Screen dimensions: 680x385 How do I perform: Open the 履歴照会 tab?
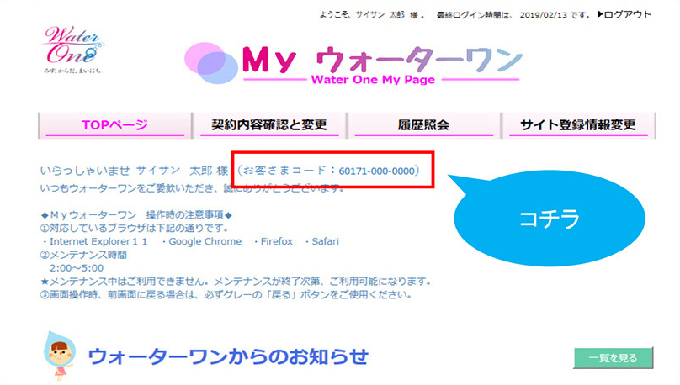tap(422, 125)
